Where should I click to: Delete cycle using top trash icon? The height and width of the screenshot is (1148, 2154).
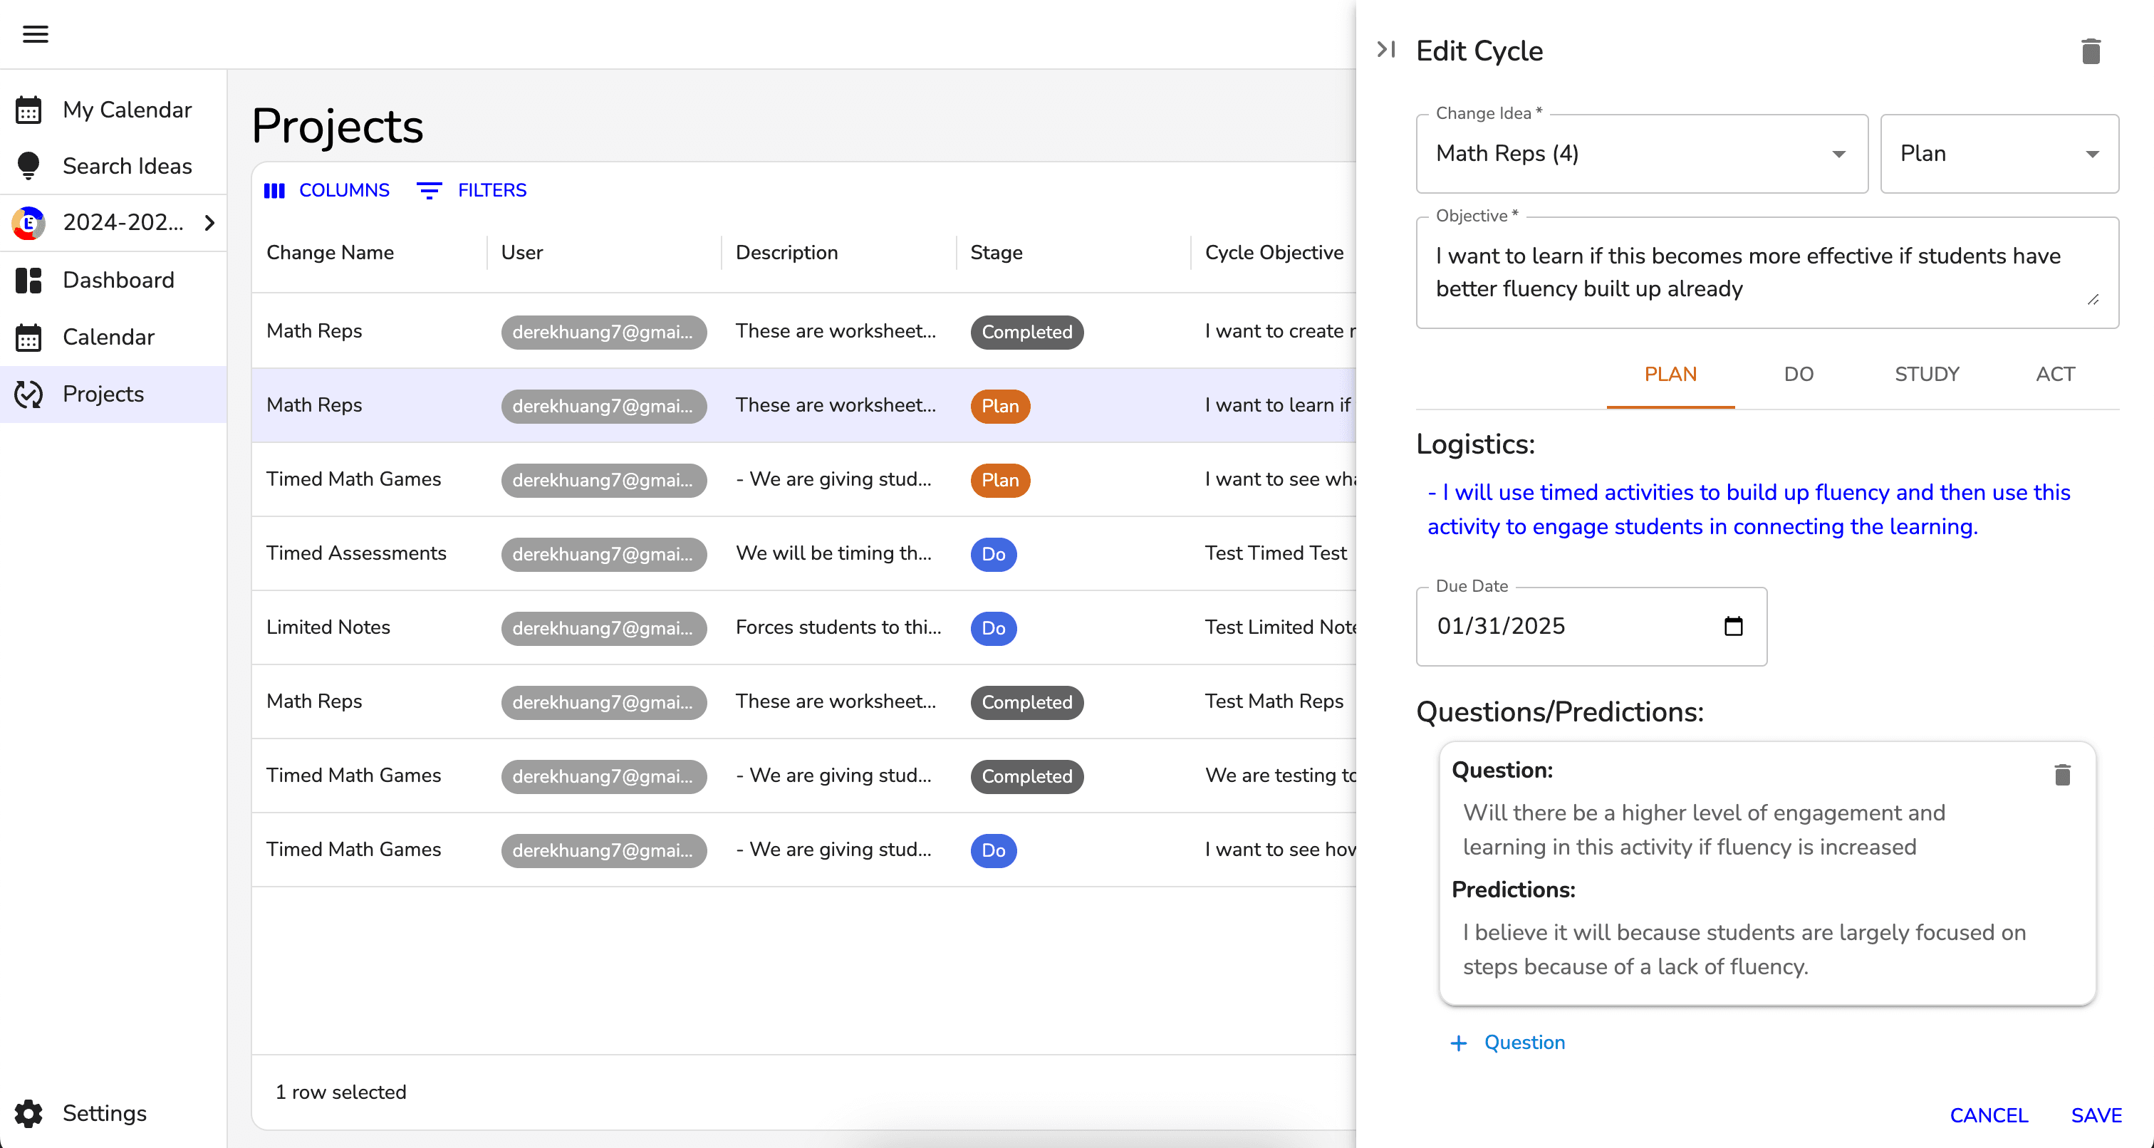coord(2091,51)
